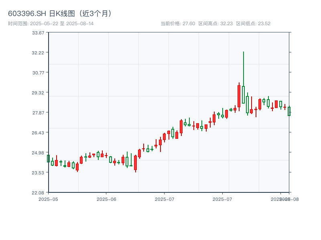321x240 pixels.
Task: Click the time range text 2025-05-22 至 2025-08-14
Action: tap(51, 24)
